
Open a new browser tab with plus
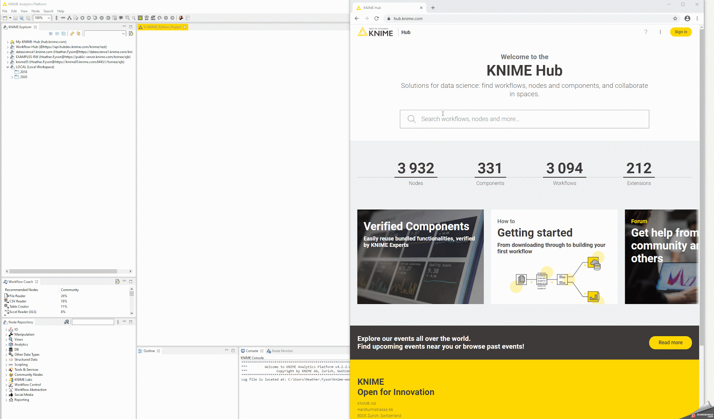[x=433, y=8]
